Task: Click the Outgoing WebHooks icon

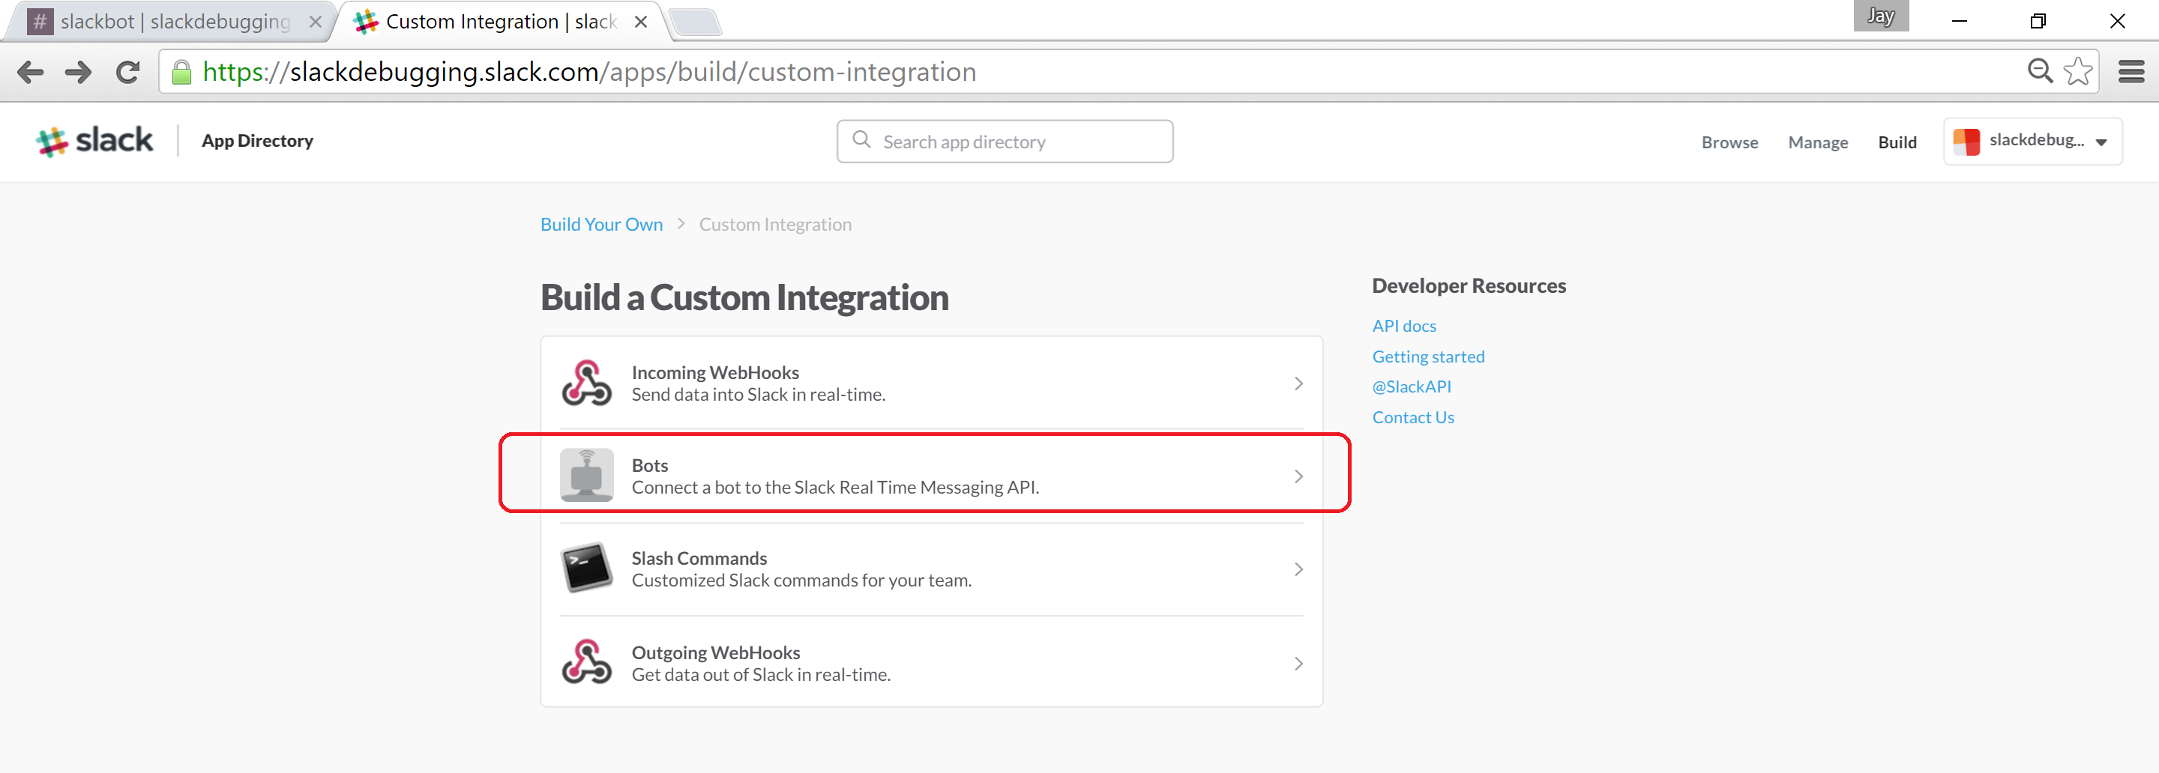Action: tap(587, 661)
